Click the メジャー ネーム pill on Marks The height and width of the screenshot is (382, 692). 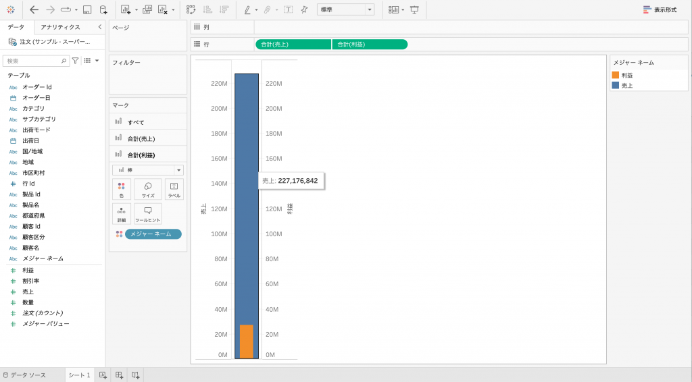click(x=153, y=234)
